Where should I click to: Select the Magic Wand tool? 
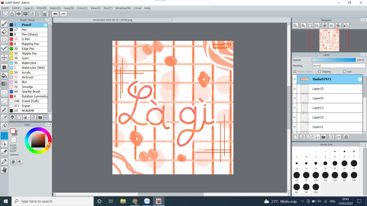[x=4, y=109]
